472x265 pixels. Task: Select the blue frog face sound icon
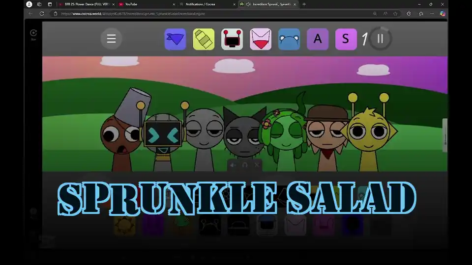pyautogui.click(x=289, y=39)
